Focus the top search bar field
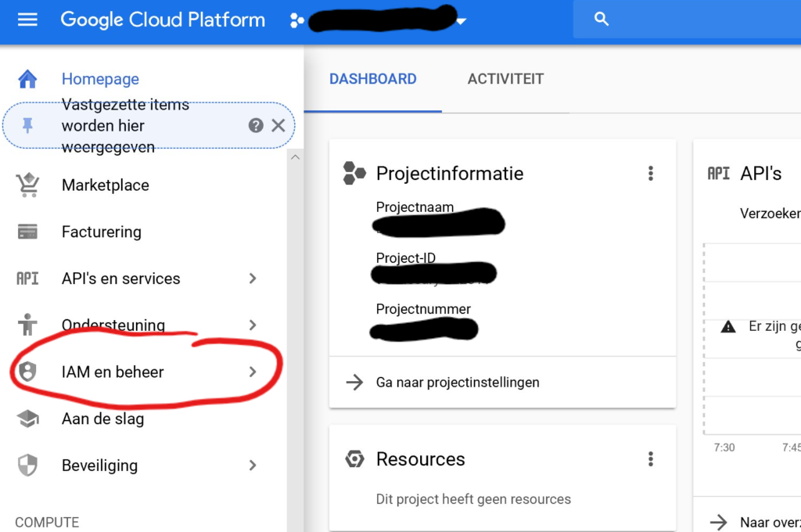This screenshot has height=532, width=801. click(687, 20)
